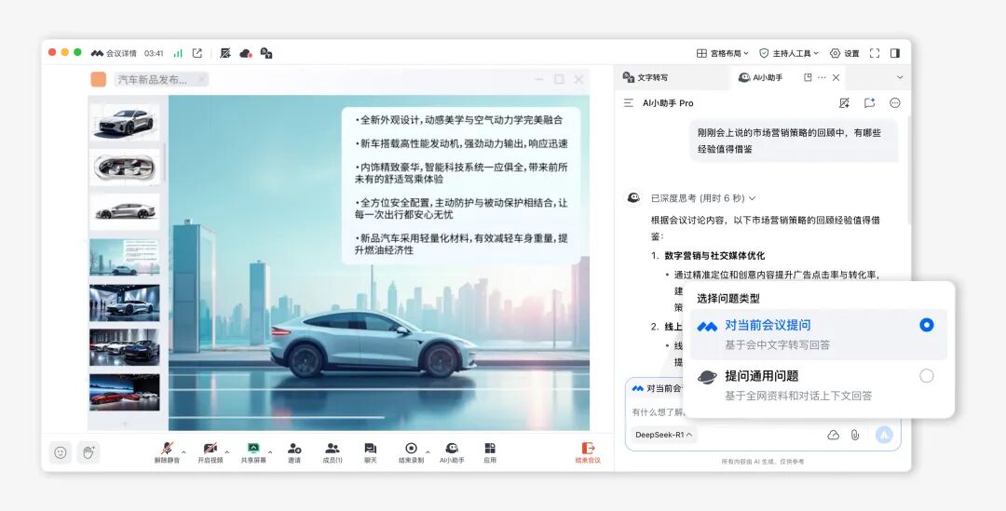Click the 应用 apps icon

(490, 451)
